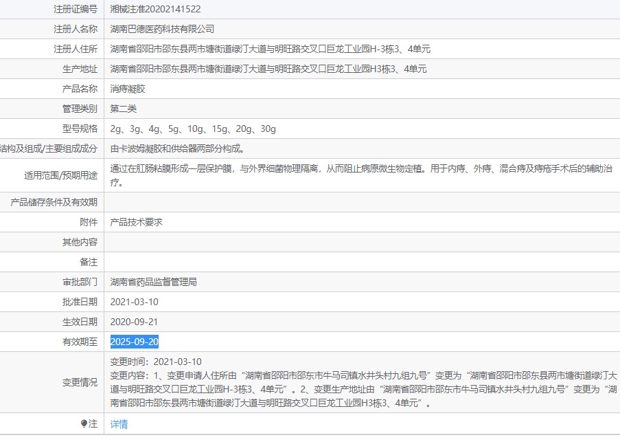Image resolution: width=620 pixels, height=442 pixels.
Task: Click the 产品名称 label
Action: tap(80, 89)
